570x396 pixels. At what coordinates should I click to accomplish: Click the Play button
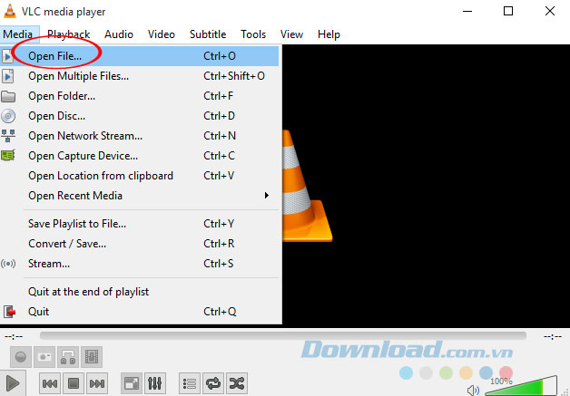[x=13, y=383]
